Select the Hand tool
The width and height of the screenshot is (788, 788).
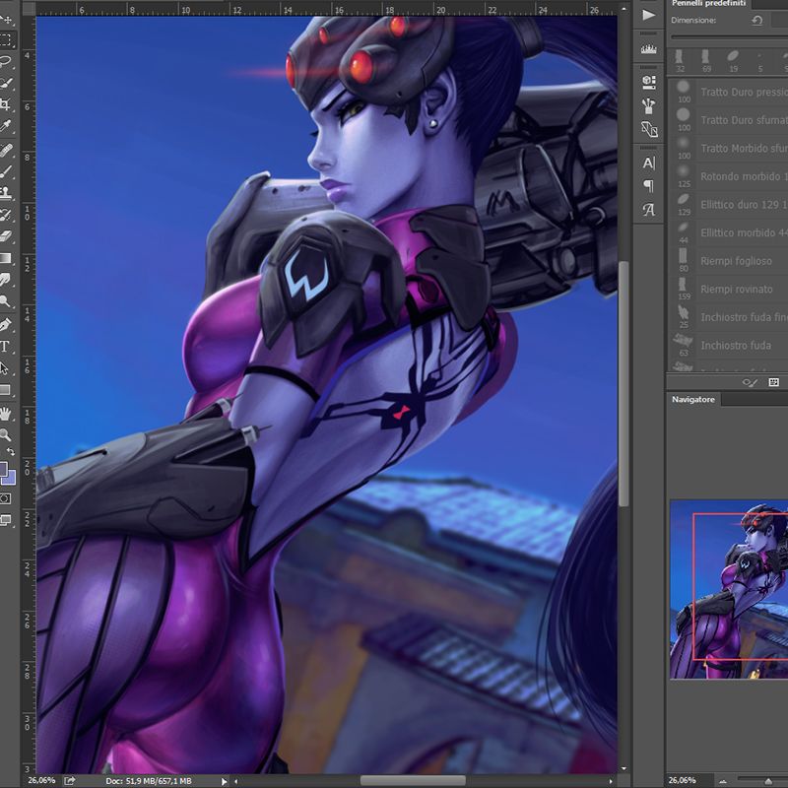(6, 414)
